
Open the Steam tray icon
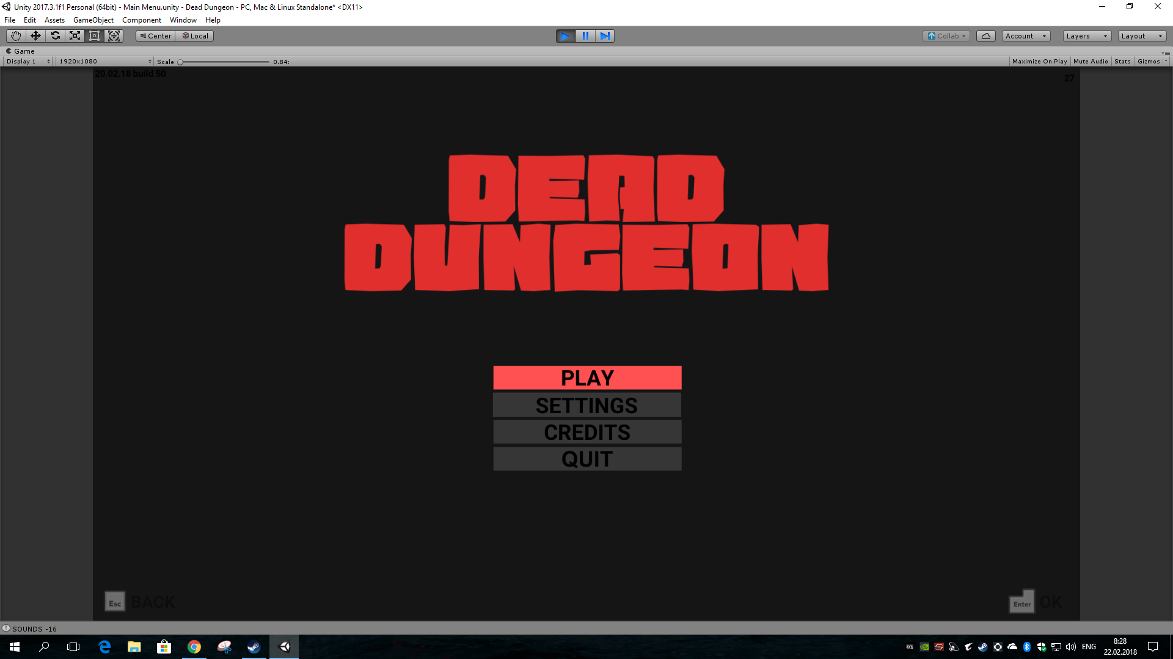[x=982, y=647]
